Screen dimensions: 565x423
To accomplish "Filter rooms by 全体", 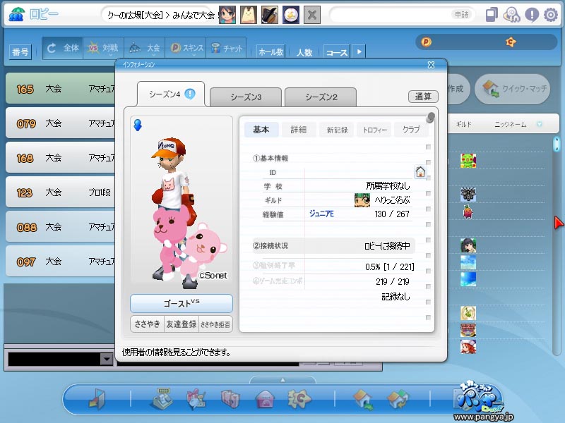I will coord(63,48).
